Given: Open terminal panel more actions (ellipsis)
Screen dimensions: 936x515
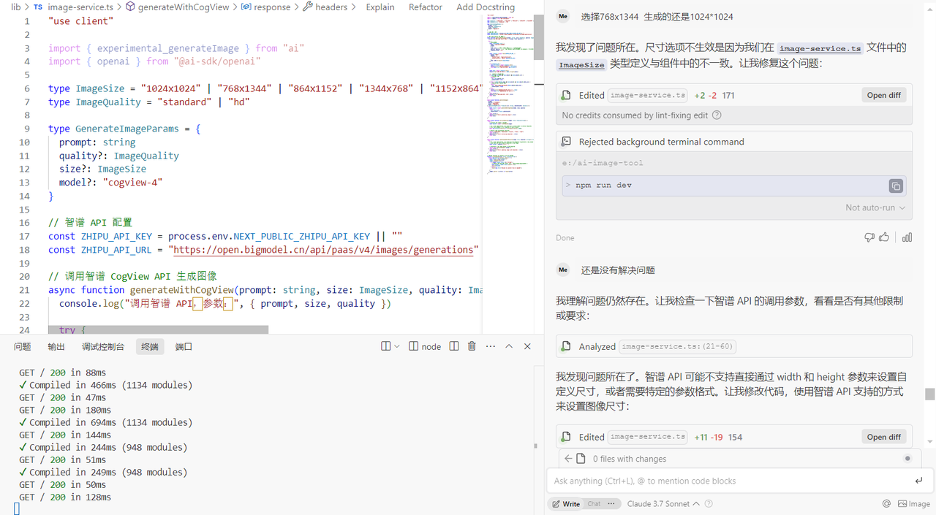Looking at the screenshot, I should [x=490, y=346].
